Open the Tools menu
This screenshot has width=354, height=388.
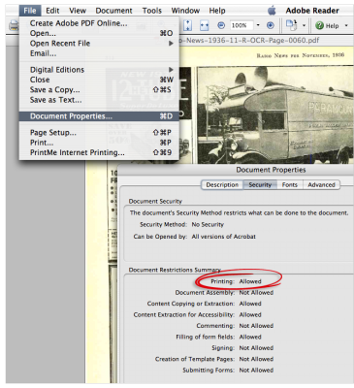point(152,11)
